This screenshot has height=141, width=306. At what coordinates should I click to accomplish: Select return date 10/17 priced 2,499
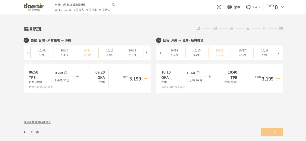tap(242, 53)
